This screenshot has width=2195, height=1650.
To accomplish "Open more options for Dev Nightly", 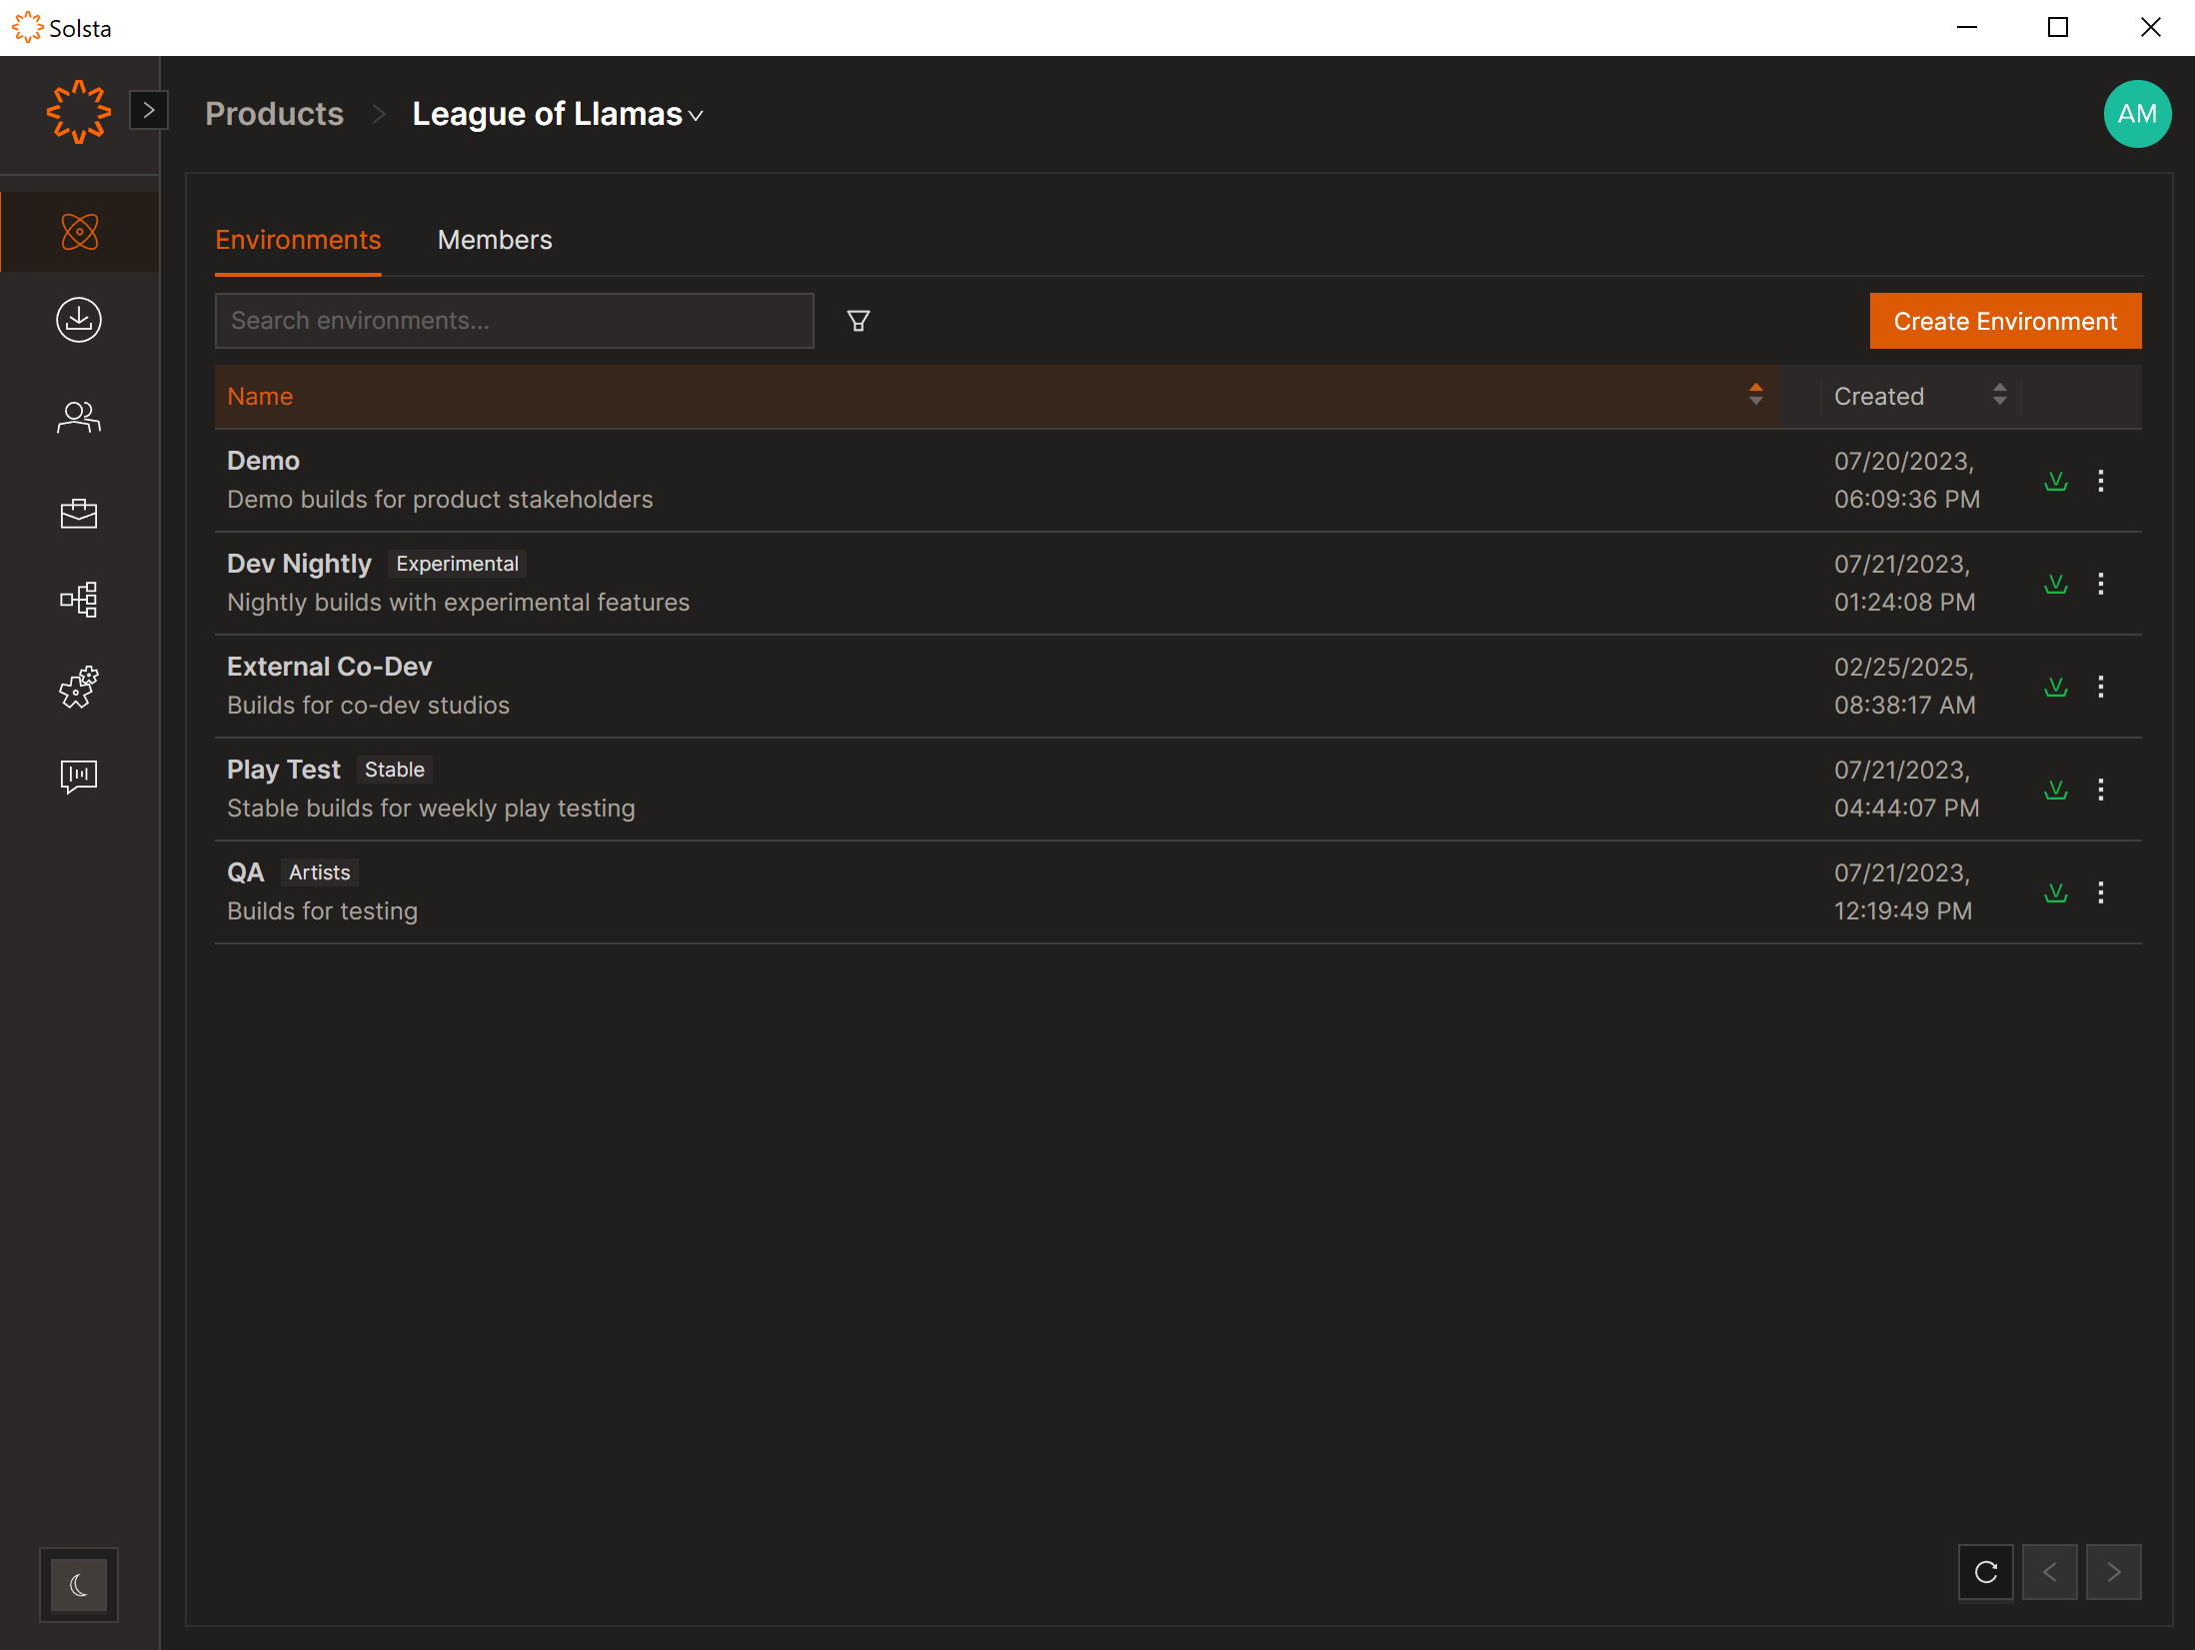I will (2100, 584).
